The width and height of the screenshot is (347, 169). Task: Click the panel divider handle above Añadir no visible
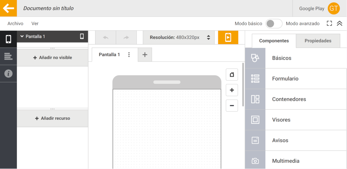tap(53, 48)
